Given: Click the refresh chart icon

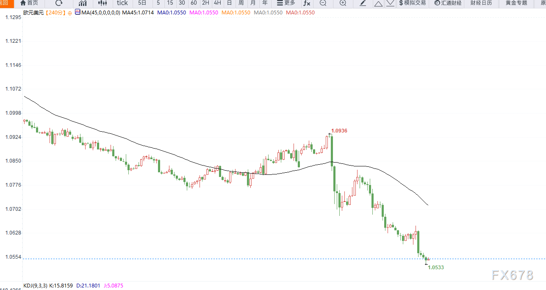Looking at the screenshot, I should 59,3.
